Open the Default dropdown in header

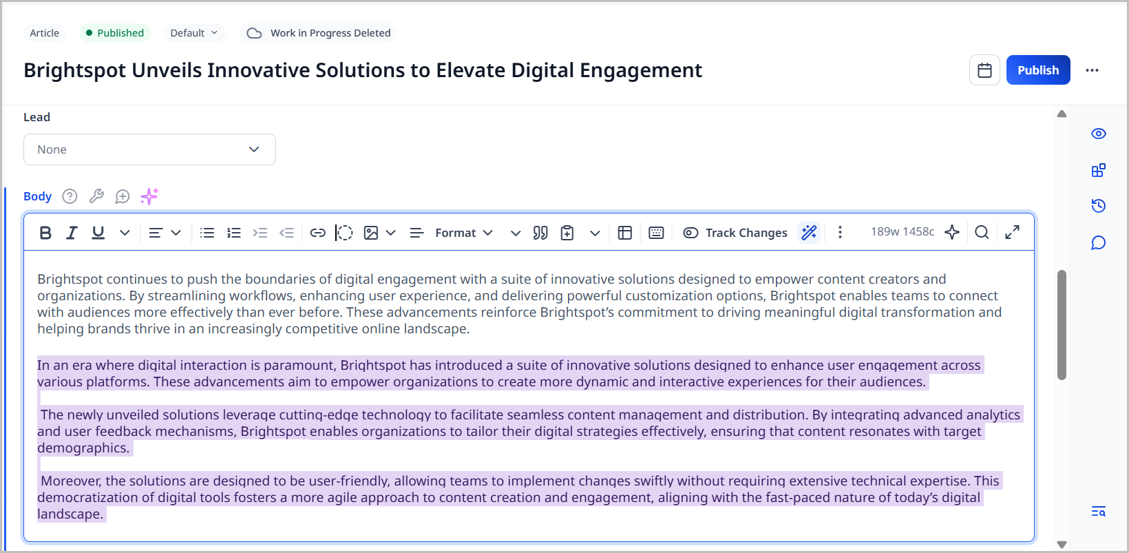coord(193,33)
